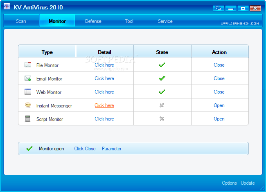266x192 pixels.
Task: Click the Monitor open status text
Action: tap(52, 149)
